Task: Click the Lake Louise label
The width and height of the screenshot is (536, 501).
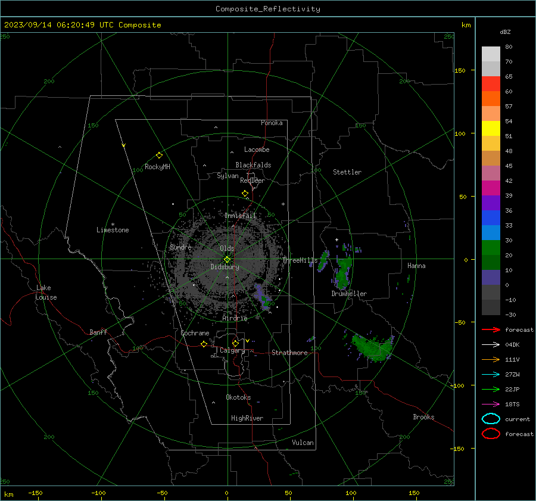Action: (46, 292)
